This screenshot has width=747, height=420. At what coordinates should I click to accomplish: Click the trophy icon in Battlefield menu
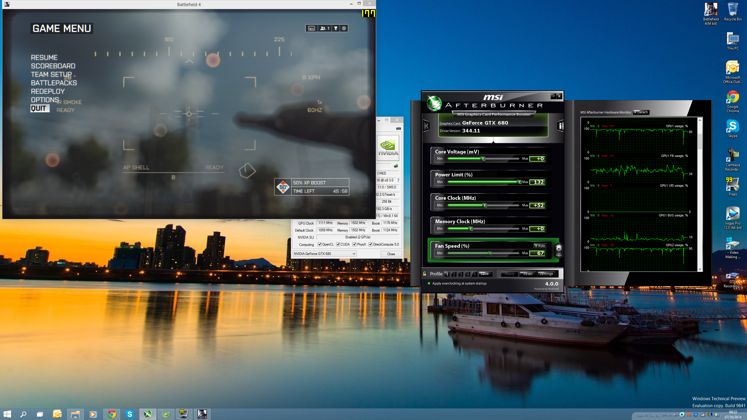point(336,28)
